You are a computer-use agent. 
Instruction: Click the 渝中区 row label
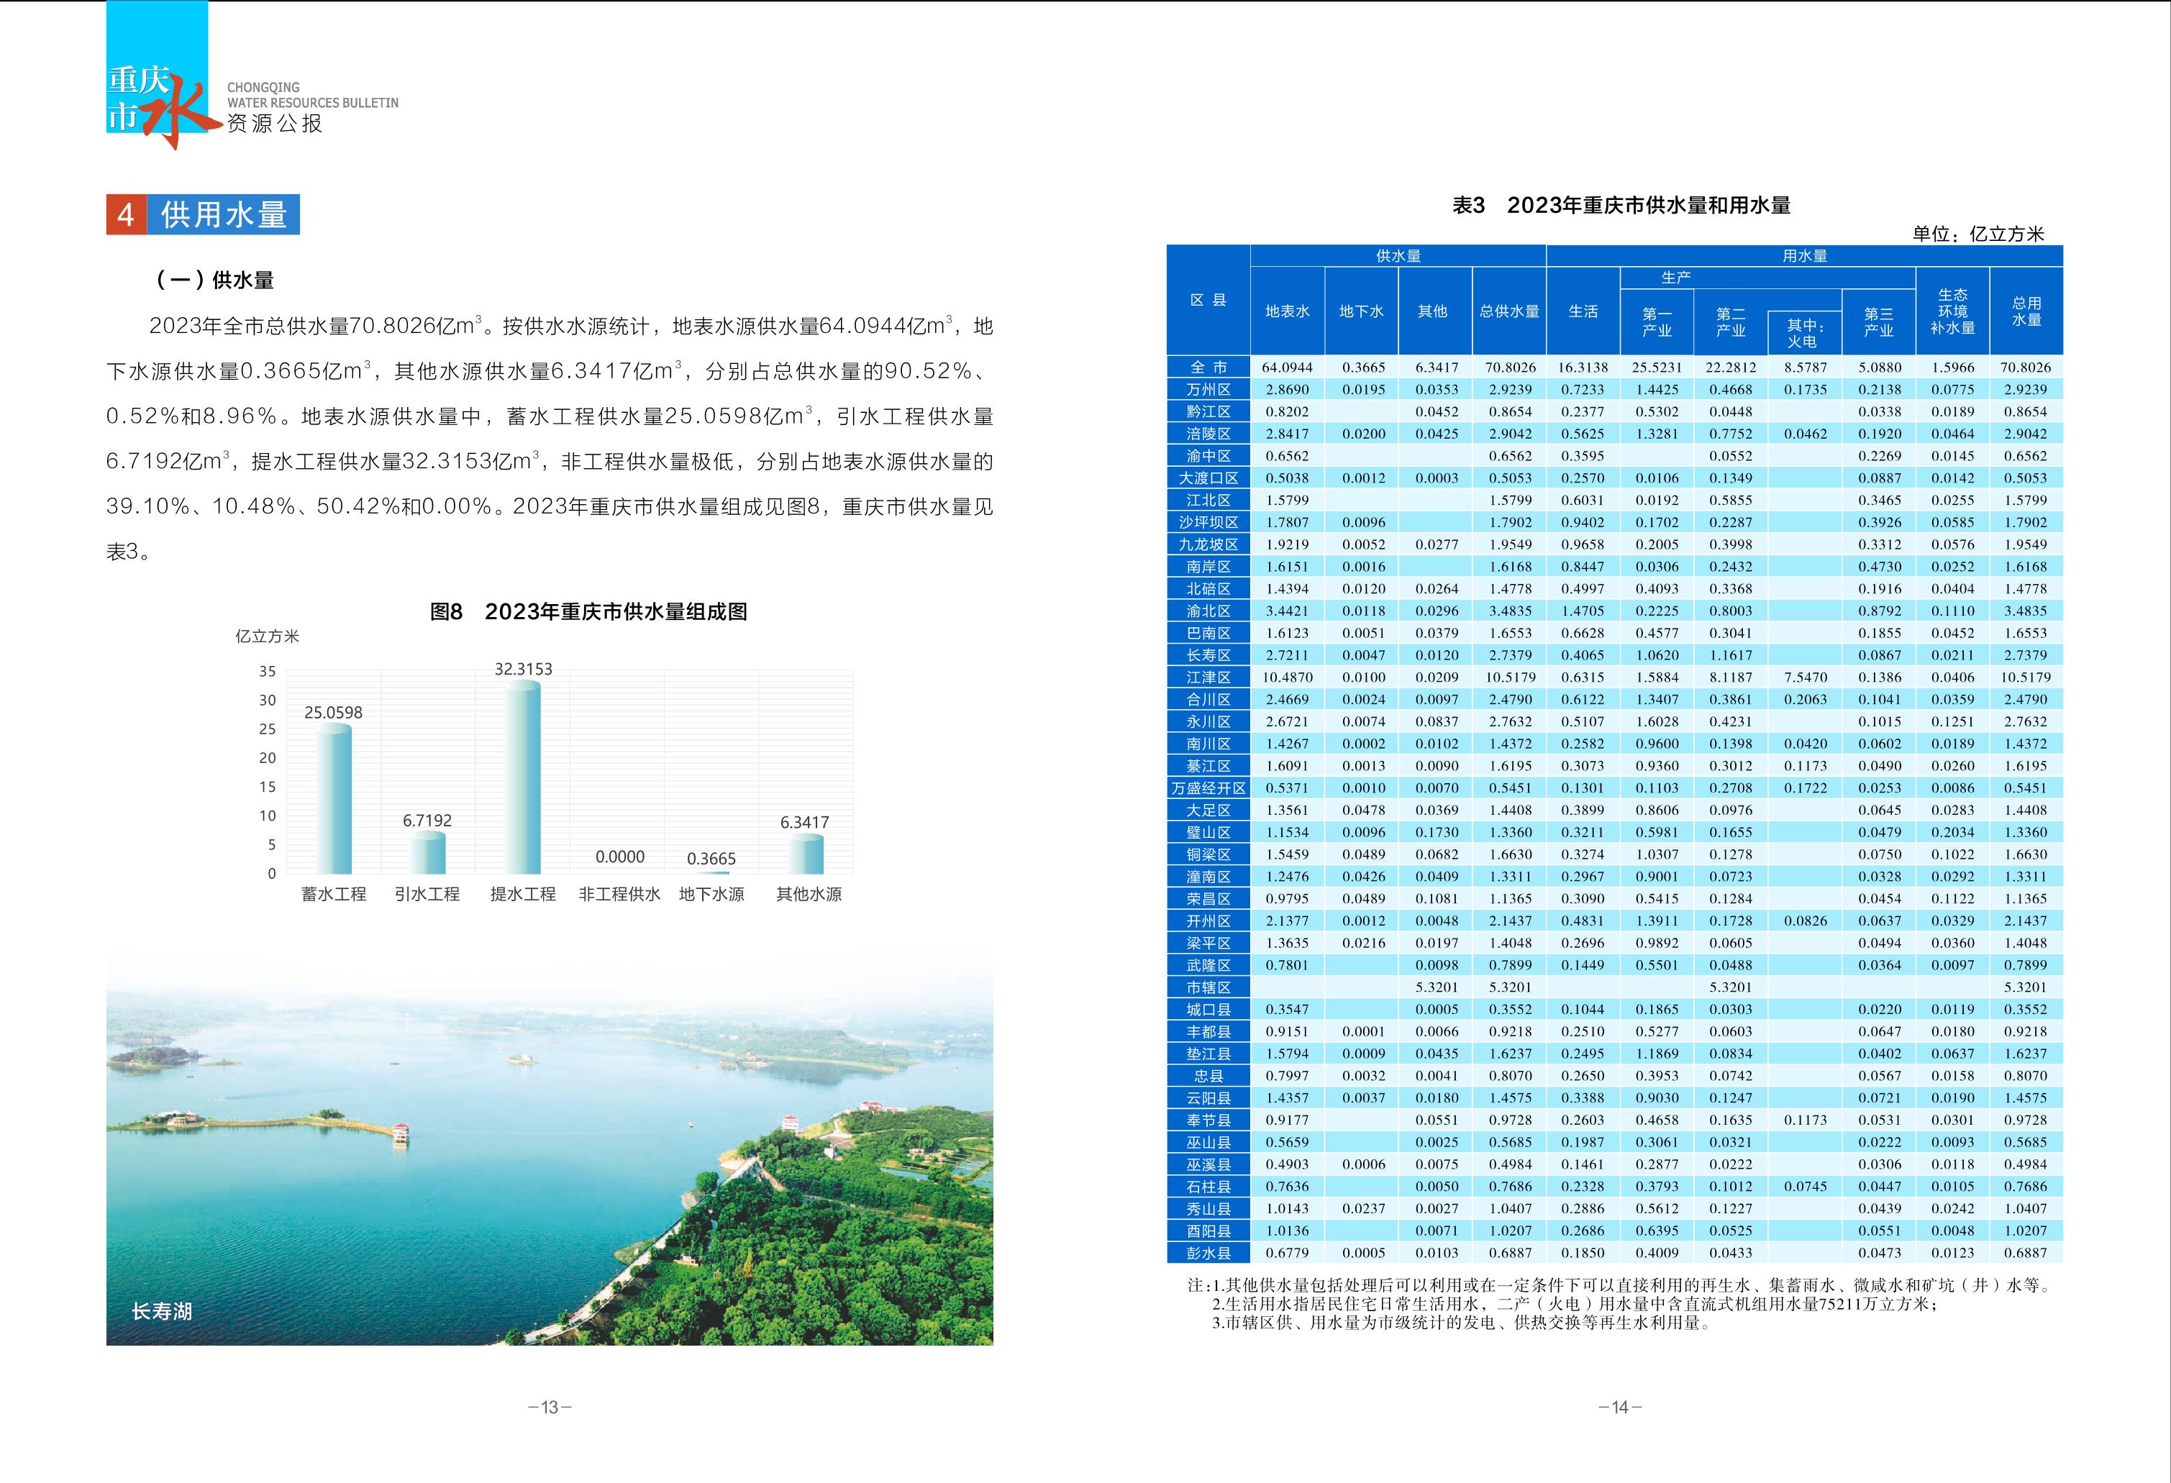tap(1208, 456)
